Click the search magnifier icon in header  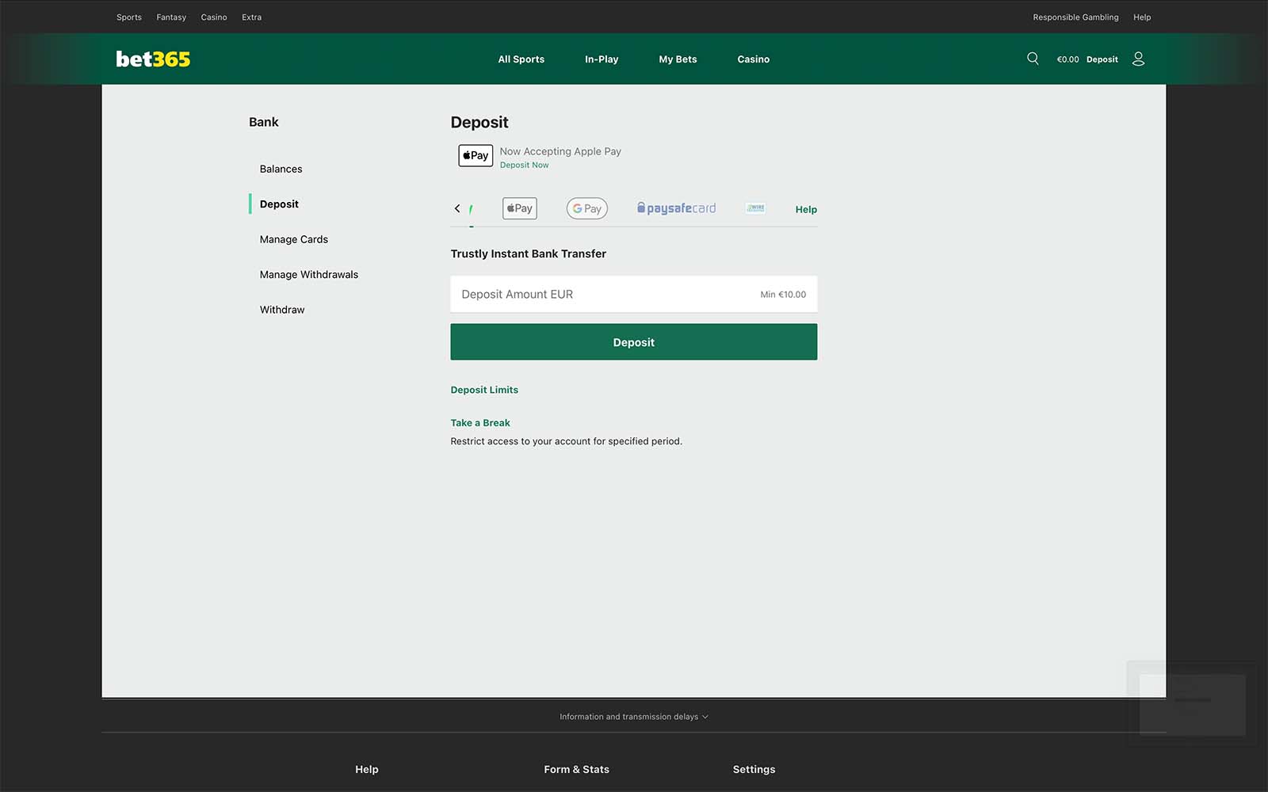[x=1033, y=59]
